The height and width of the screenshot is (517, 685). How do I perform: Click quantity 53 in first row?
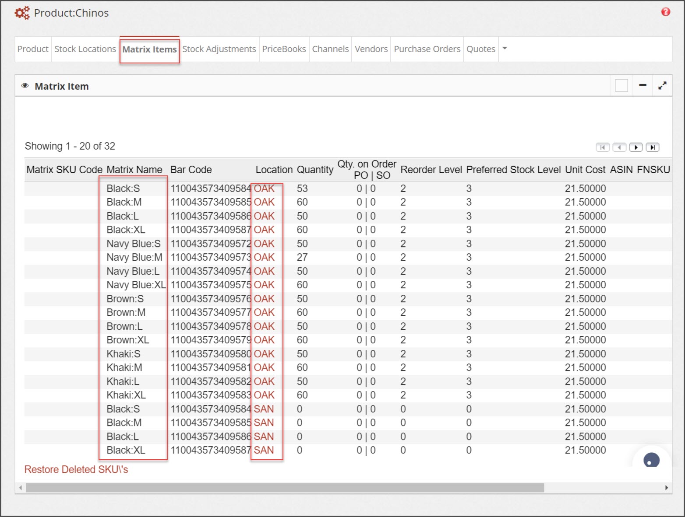(x=302, y=189)
